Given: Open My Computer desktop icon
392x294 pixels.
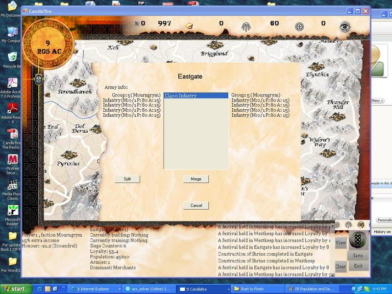Looking at the screenshot, I should tap(11, 34).
